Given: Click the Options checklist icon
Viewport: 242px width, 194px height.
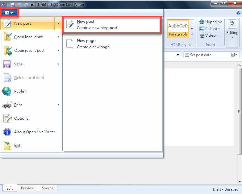Looking at the screenshot, I should tap(7, 118).
